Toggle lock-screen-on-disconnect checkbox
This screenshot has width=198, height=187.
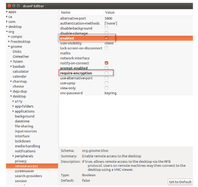pos(106,48)
